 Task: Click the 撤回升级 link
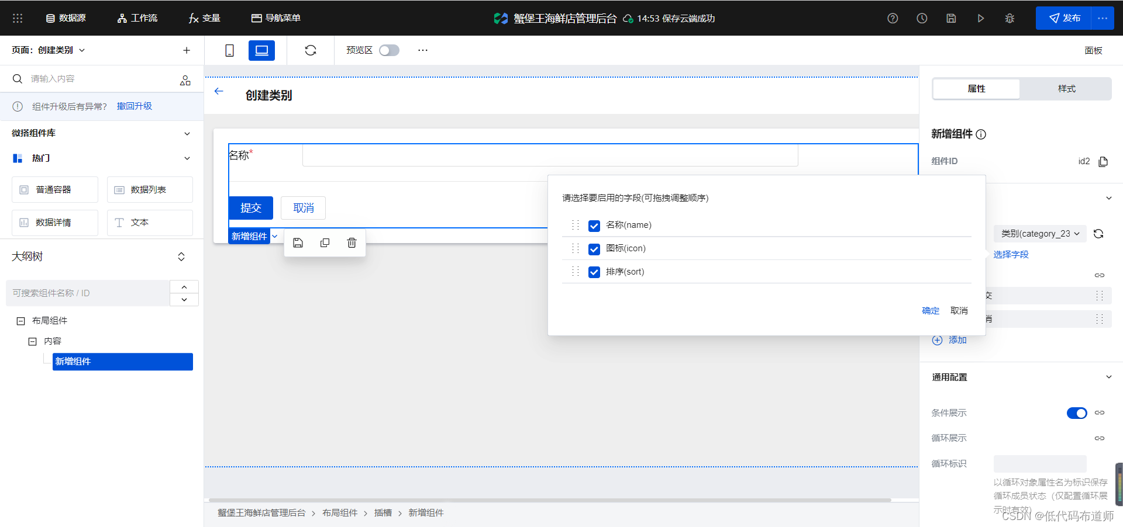pos(135,106)
